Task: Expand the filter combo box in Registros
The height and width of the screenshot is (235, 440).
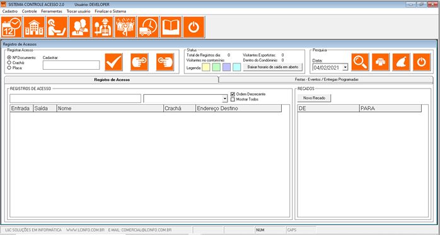Action: click(224, 99)
